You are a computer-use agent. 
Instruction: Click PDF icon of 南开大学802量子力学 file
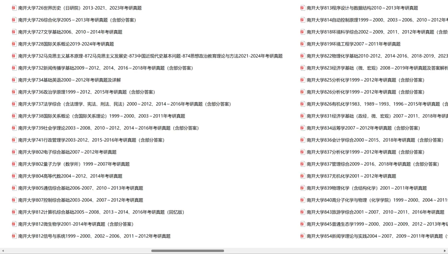(14, 164)
